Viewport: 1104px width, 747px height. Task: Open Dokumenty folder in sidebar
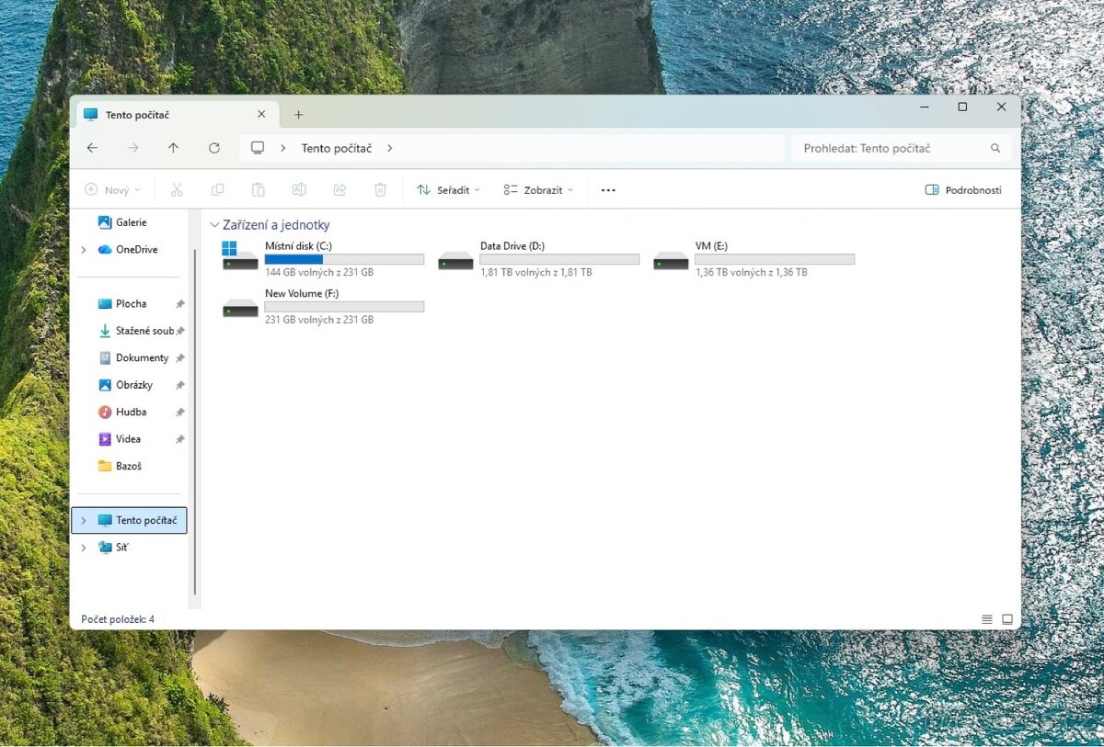click(x=142, y=357)
